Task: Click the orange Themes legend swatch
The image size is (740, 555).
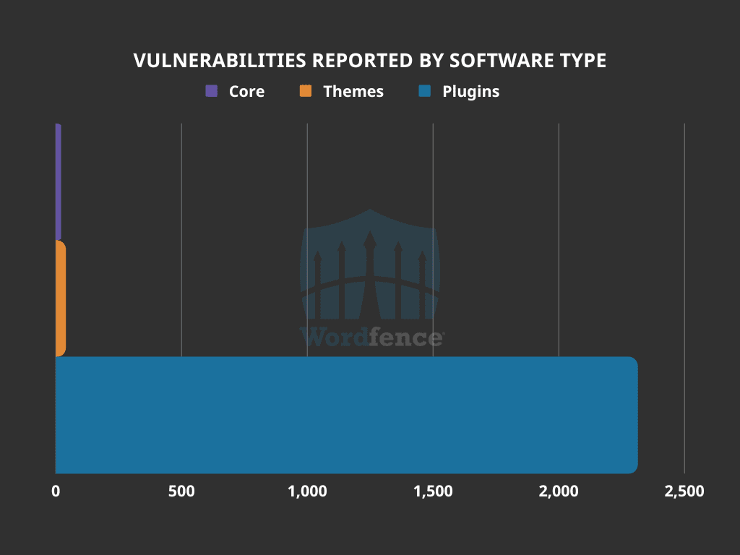Action: tap(306, 91)
